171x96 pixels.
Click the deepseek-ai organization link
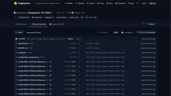[22, 13]
